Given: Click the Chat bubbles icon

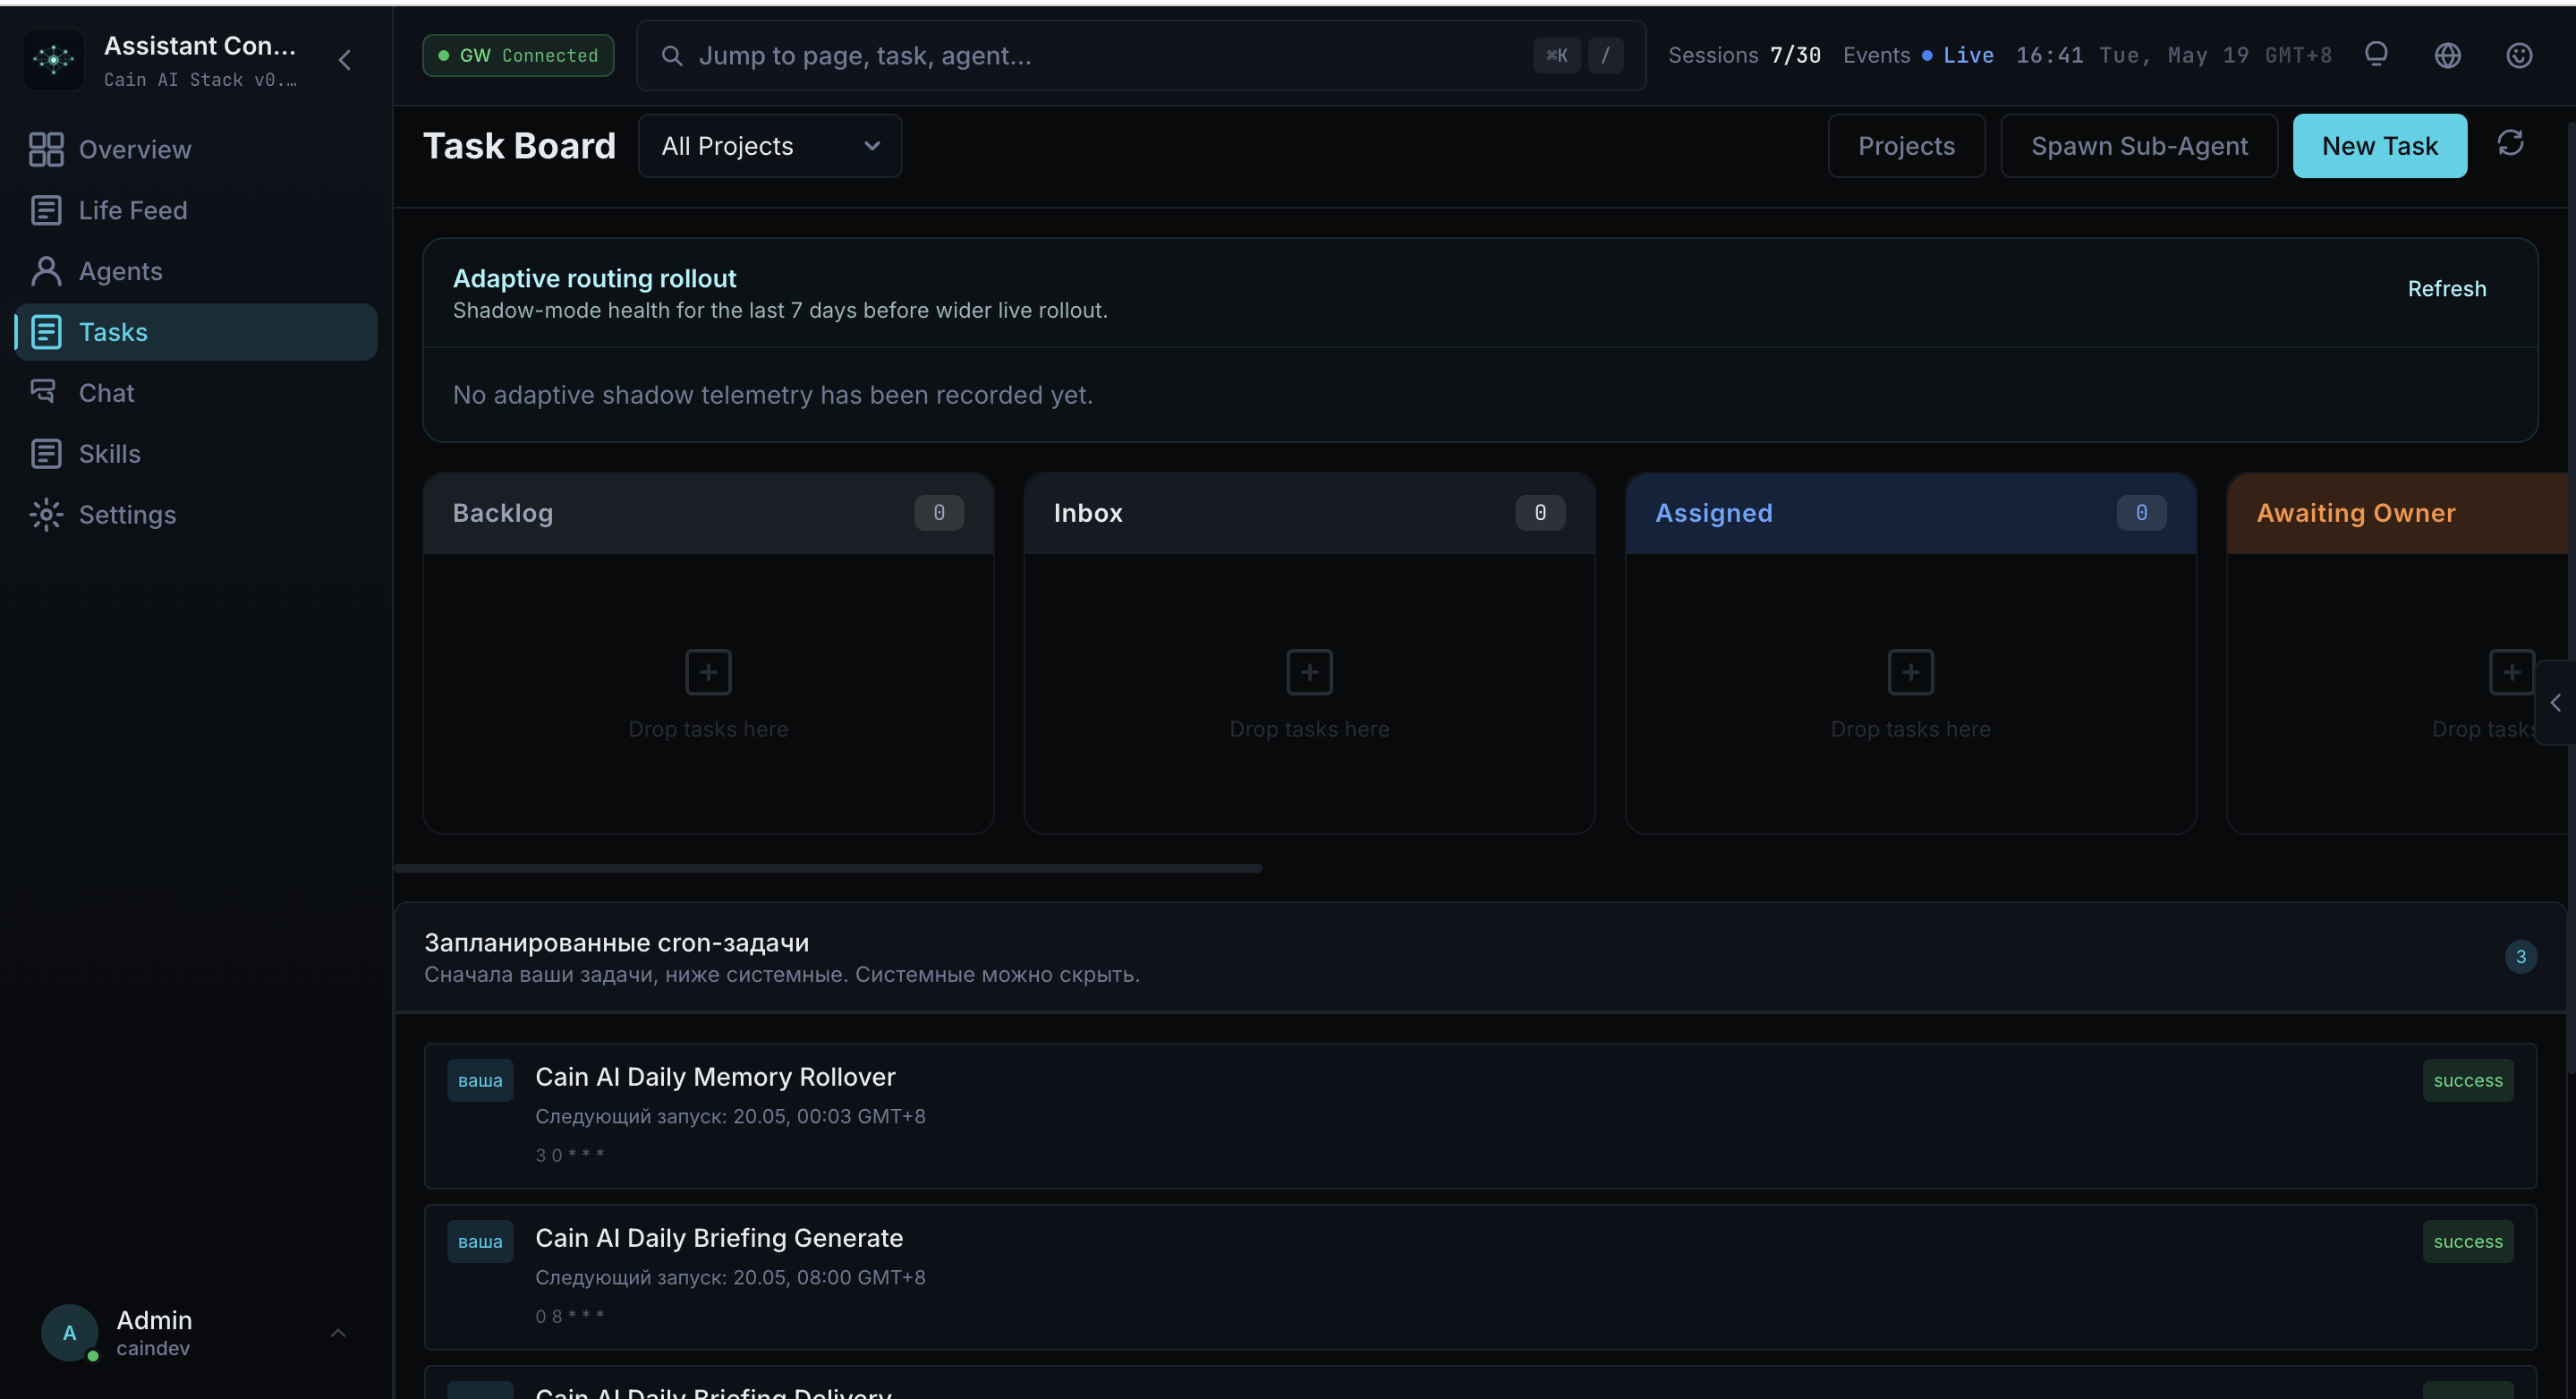Looking at the screenshot, I should (43, 391).
